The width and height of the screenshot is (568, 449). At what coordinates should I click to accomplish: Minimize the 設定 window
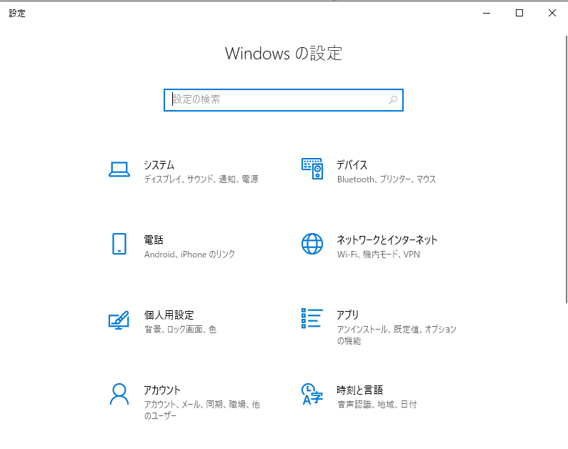(x=487, y=13)
